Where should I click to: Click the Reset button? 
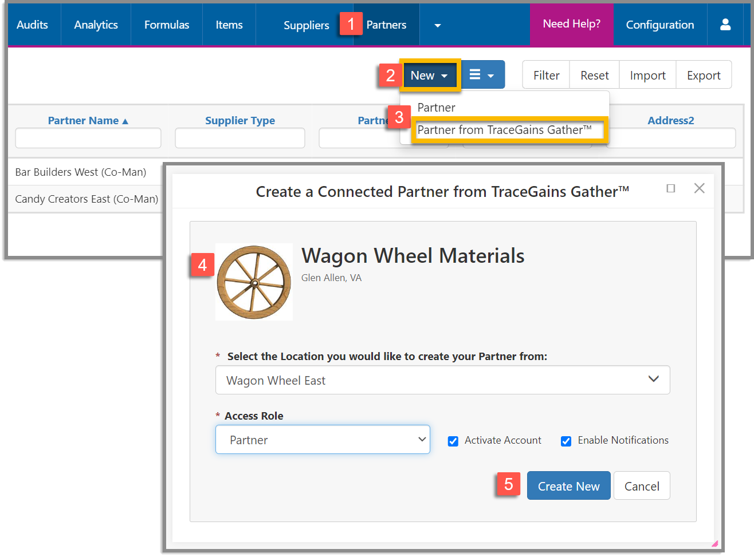click(x=595, y=75)
